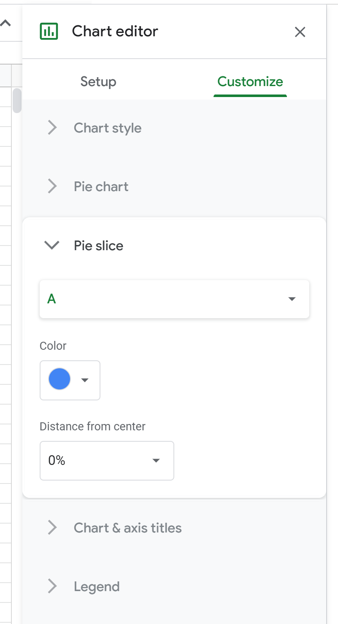338x624 pixels.
Task: Switch to the Setup tab
Action: point(98,81)
